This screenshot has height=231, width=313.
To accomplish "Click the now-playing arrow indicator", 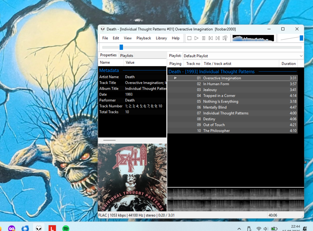I will pyautogui.click(x=175, y=78).
